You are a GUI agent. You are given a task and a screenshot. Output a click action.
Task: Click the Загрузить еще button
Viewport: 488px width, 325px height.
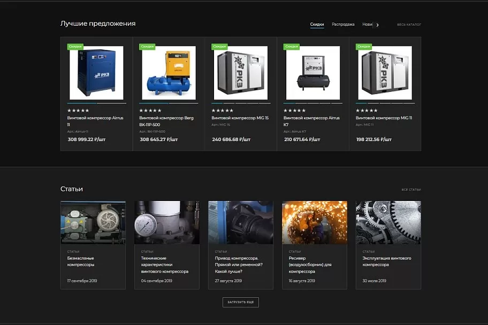241,302
